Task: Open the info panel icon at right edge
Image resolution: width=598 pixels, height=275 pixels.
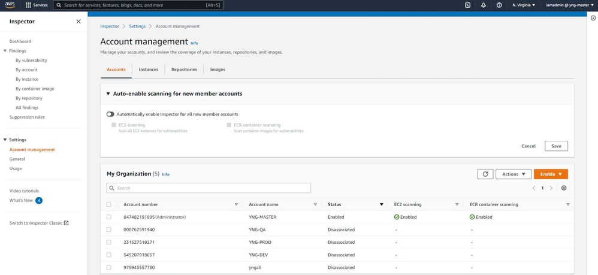Action: [x=593, y=18]
